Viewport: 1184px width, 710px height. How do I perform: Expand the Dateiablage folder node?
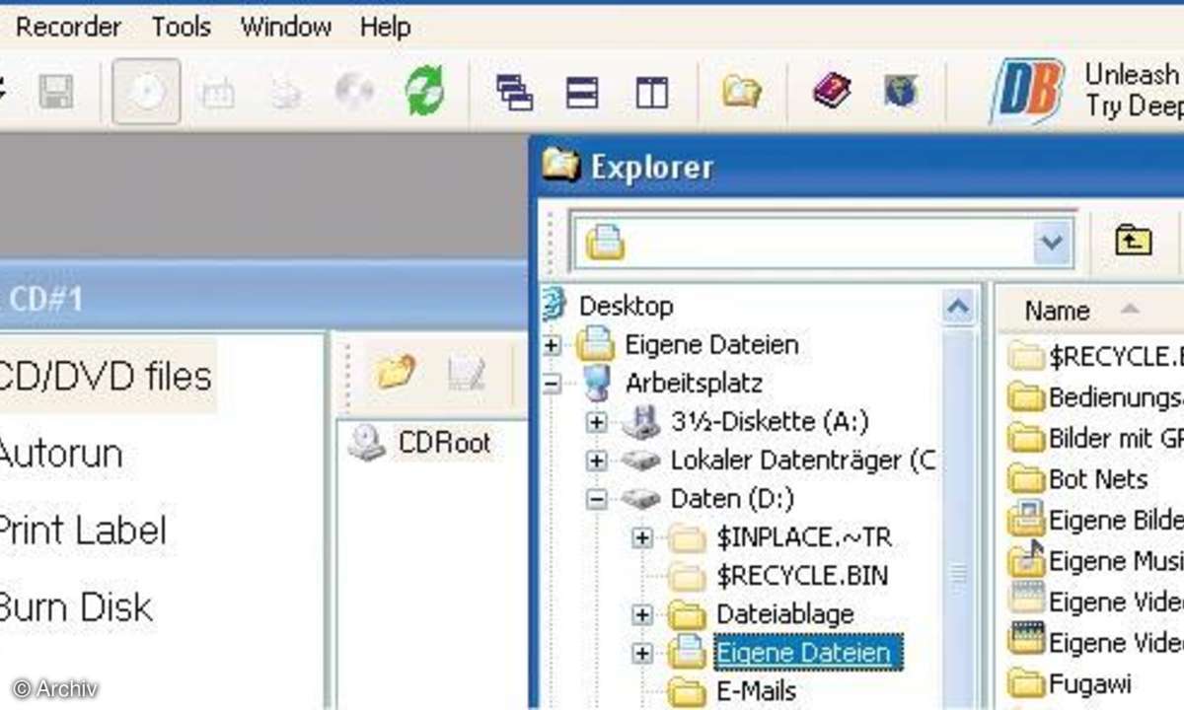click(642, 614)
